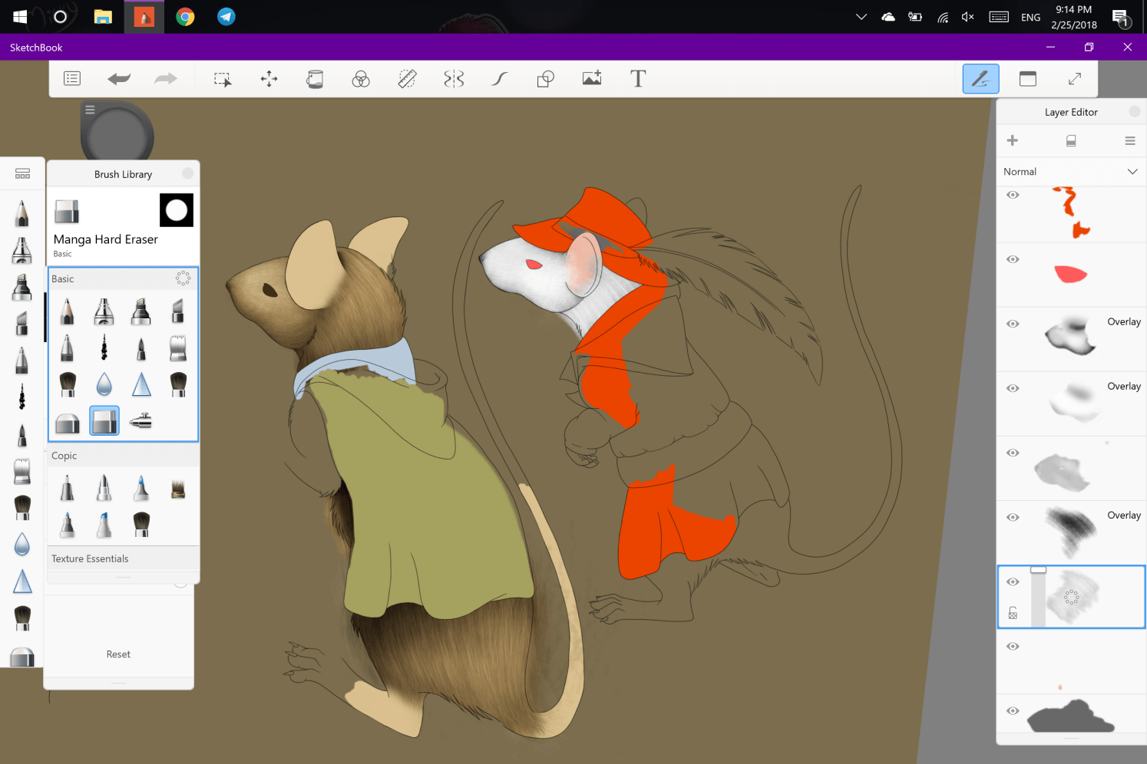Choose the Draw Shapes tool
This screenshot has height=764, width=1147.
point(545,79)
